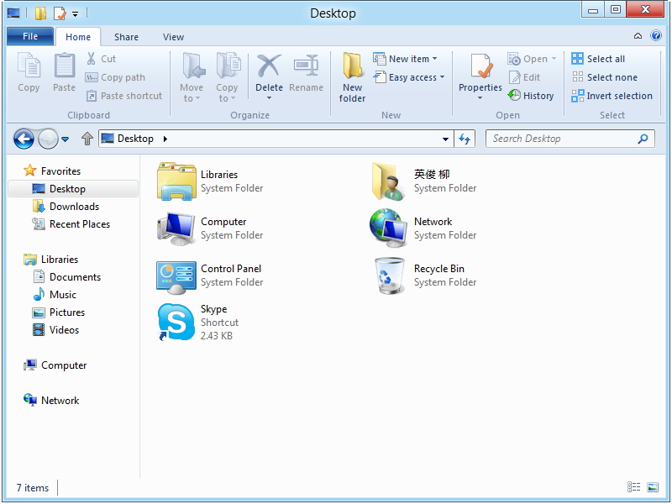Image resolution: width=672 pixels, height=504 pixels.
Task: Open the Copy to dropdown
Action: point(227,77)
